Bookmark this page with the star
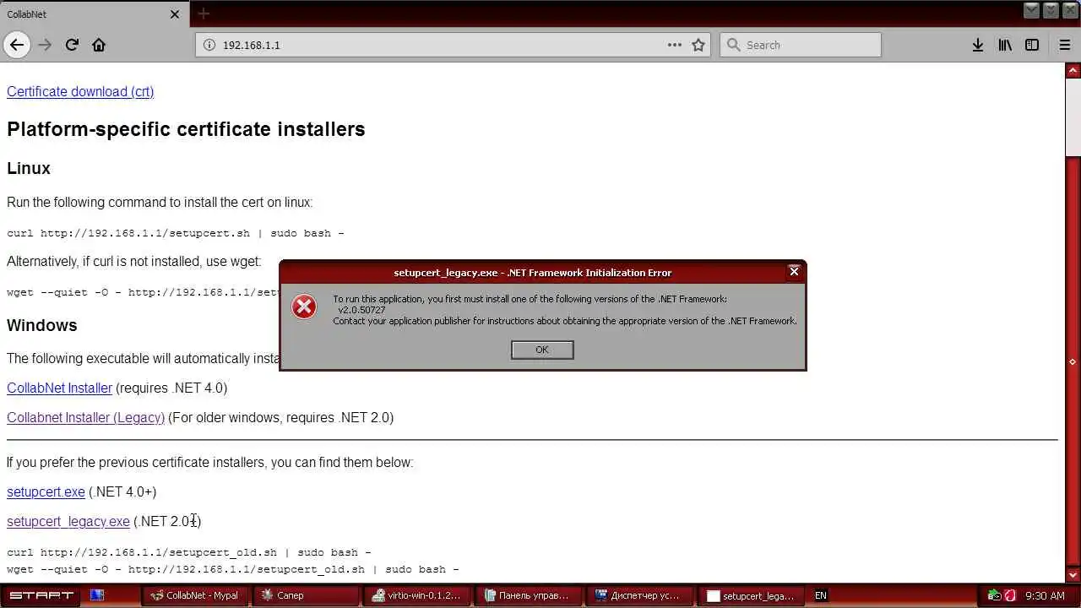Image resolution: width=1081 pixels, height=608 pixels. pyautogui.click(x=698, y=45)
